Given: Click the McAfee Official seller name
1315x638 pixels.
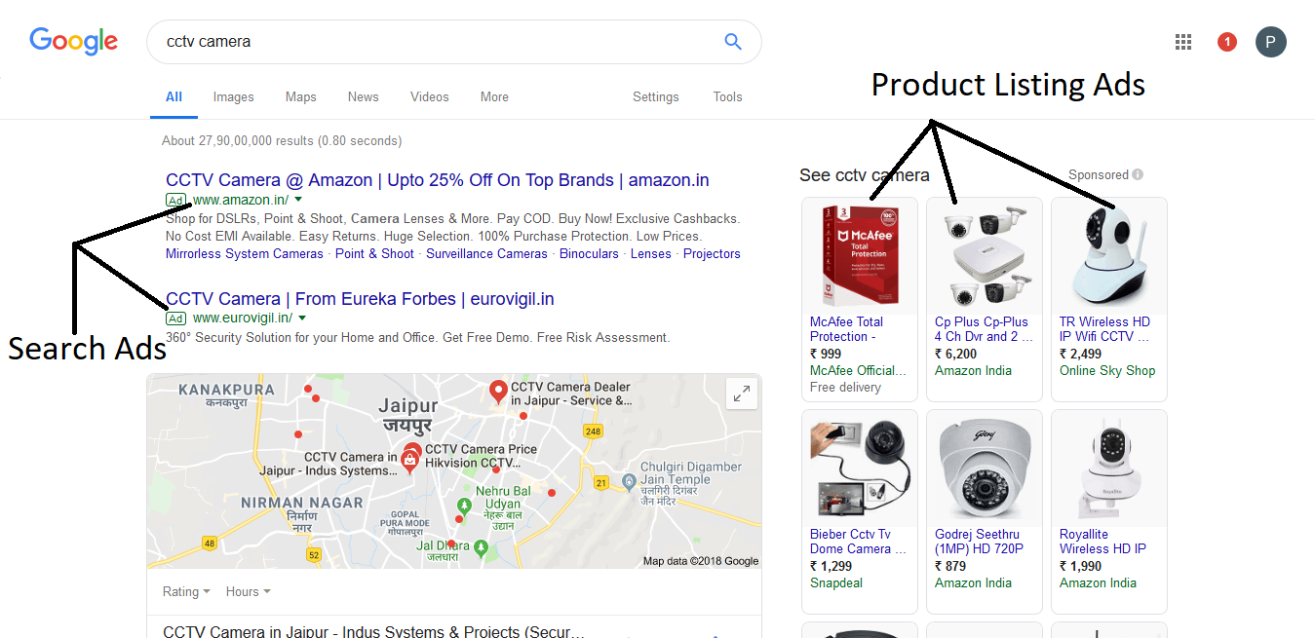Looking at the screenshot, I should pos(859,370).
